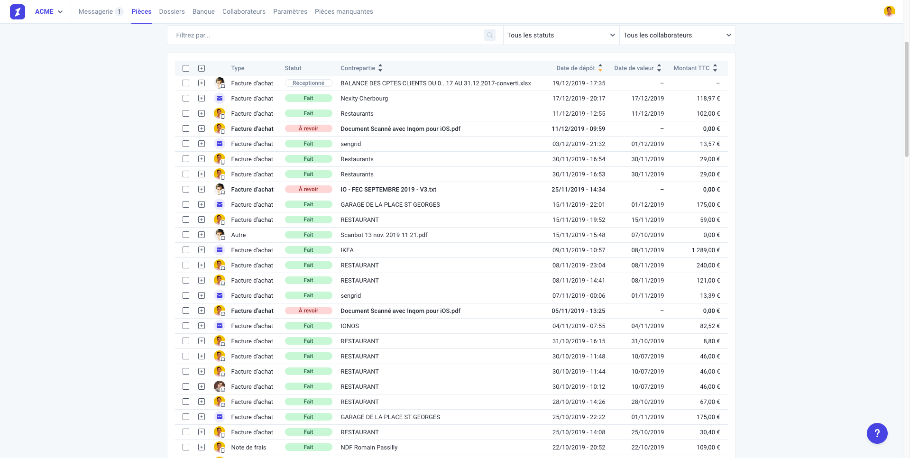Click avatar on RESTAURANT 30/10/2019 - 10:12 row
This screenshot has height=458, width=910.
(220, 386)
